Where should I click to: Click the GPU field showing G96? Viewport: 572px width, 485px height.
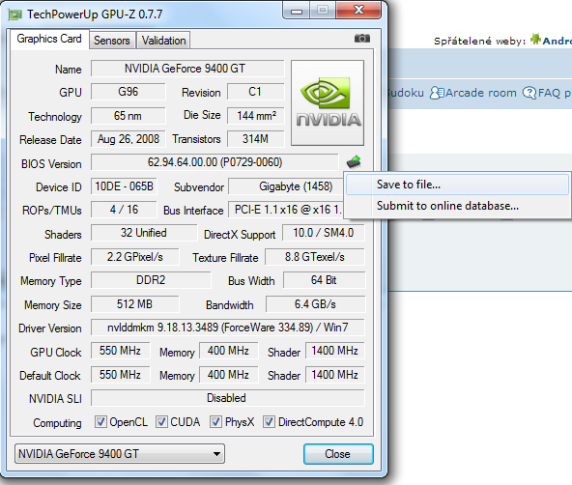click(129, 92)
